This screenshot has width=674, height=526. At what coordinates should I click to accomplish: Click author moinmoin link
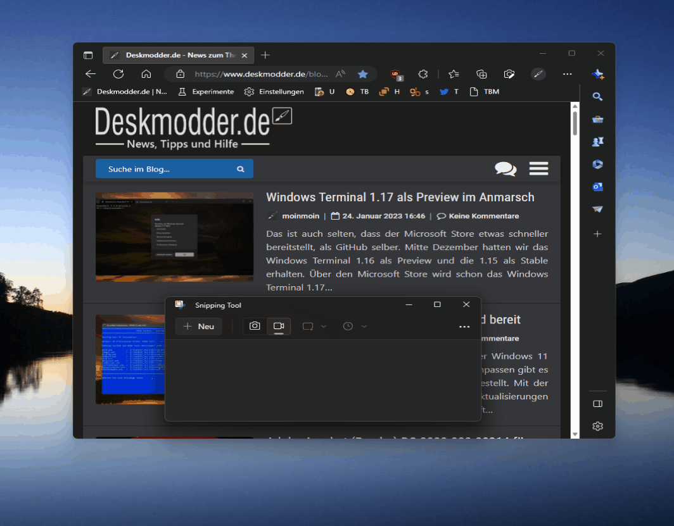(300, 216)
